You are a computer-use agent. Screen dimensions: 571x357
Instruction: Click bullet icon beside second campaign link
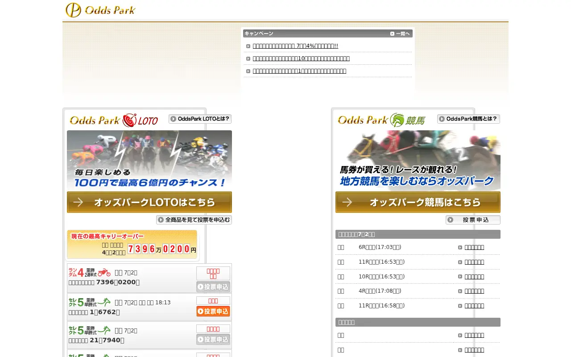248,58
